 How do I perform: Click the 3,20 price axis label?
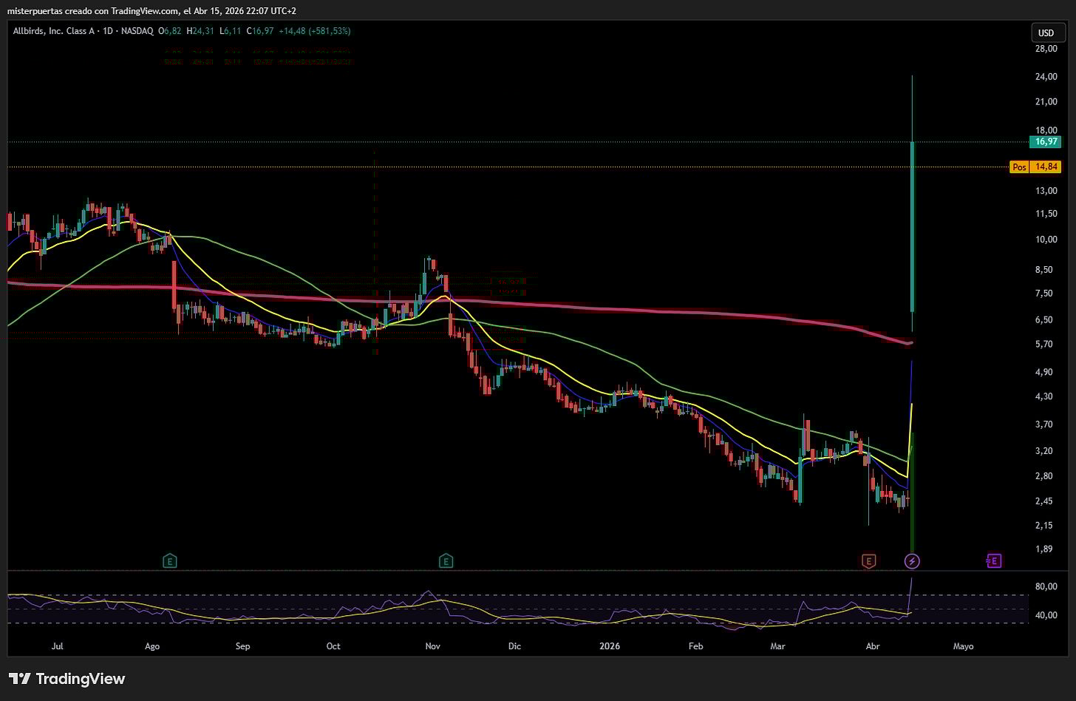click(1044, 451)
